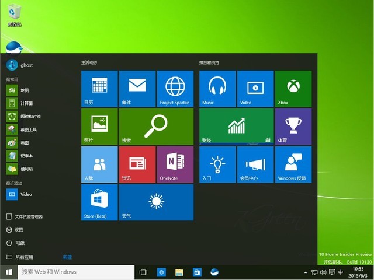Open 设置 (Settings) from Start menu
Screen dimensions: 374x280
19,230
